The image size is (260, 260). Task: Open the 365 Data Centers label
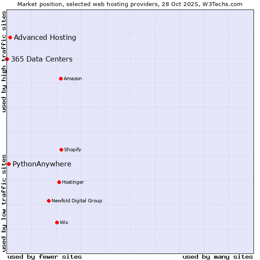click(x=42, y=59)
